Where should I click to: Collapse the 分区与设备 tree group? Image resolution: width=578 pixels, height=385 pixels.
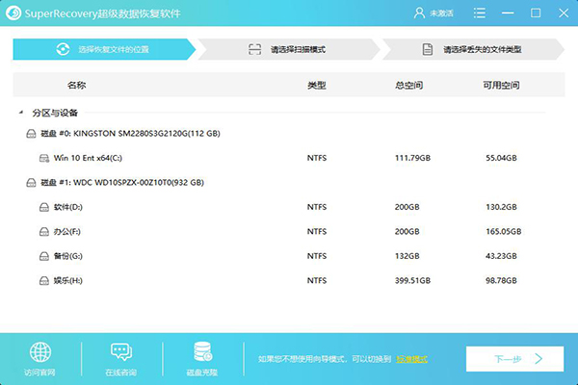coord(21,113)
